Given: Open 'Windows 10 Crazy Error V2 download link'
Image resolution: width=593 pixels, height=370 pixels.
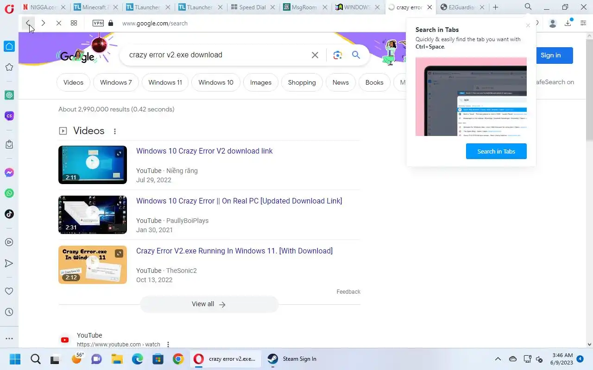Looking at the screenshot, I should (204, 151).
